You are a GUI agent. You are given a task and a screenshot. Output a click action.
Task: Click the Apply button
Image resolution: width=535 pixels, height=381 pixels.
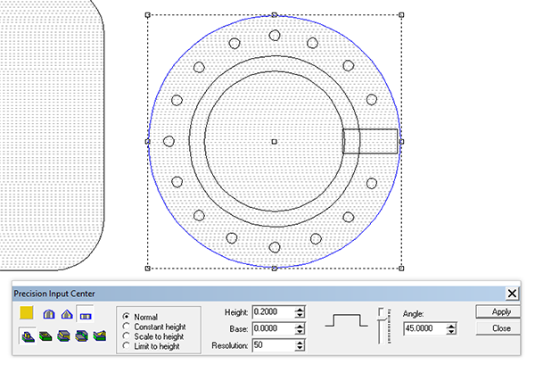pos(498,311)
